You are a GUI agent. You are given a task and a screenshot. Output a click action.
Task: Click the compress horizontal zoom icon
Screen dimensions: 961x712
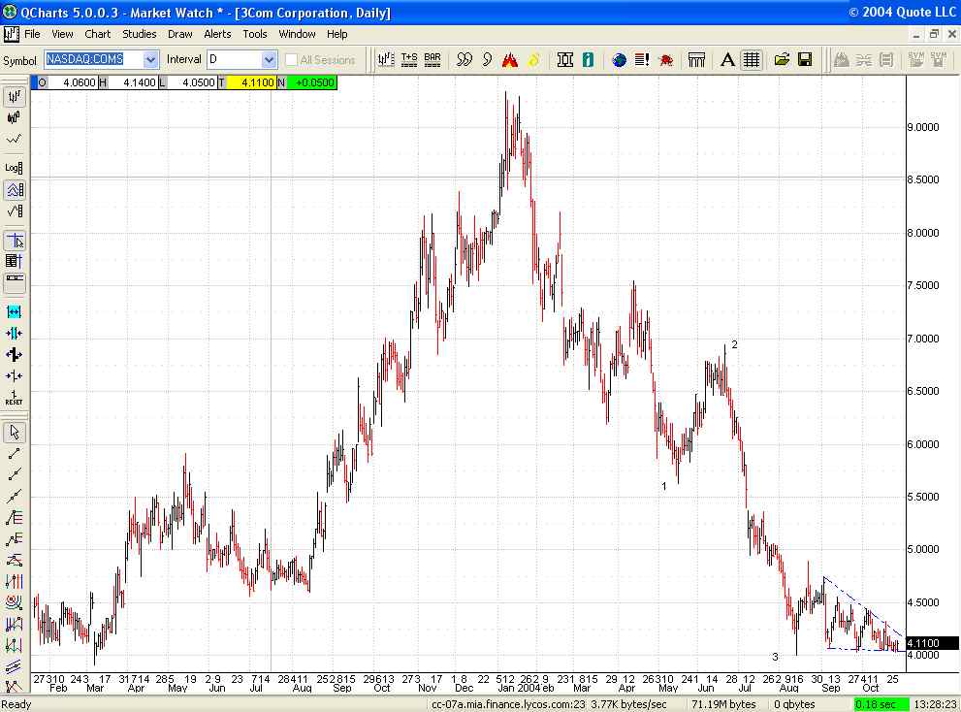pyautogui.click(x=14, y=333)
